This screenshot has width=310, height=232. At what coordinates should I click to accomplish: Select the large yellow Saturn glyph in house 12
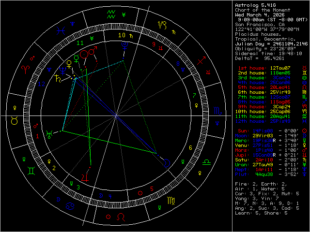[x=58, y=79]
